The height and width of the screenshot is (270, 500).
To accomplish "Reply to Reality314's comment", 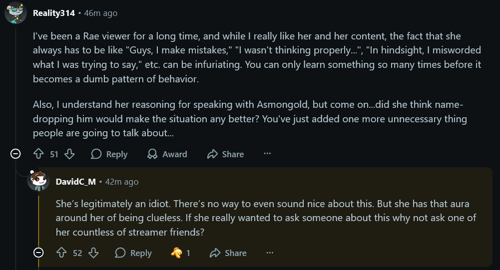I will (109, 154).
